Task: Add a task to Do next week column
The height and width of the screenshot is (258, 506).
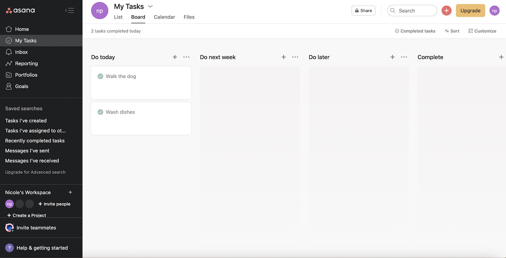Action: (x=284, y=57)
